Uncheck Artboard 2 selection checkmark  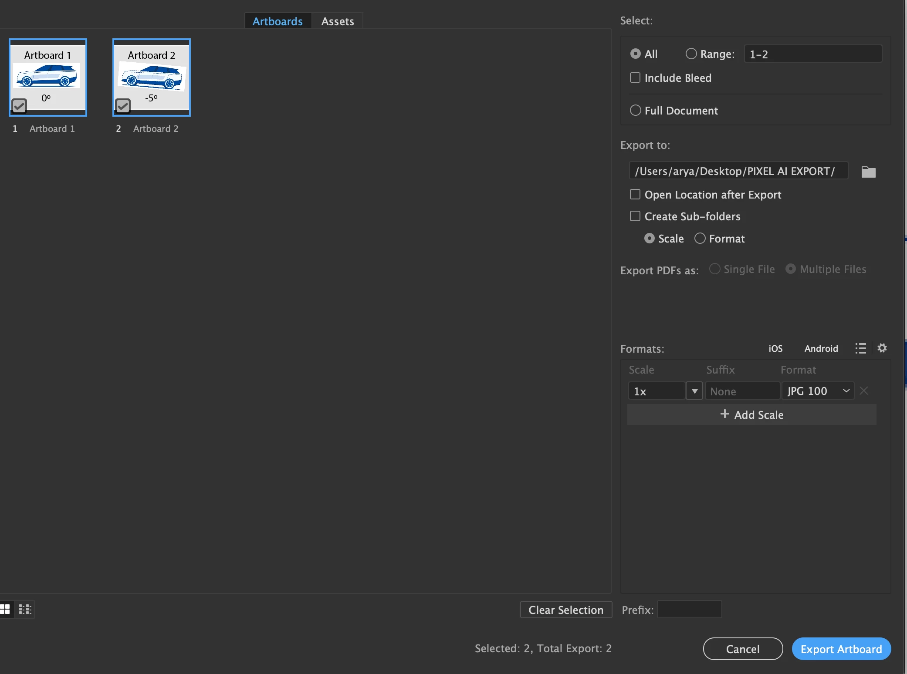pyautogui.click(x=123, y=106)
